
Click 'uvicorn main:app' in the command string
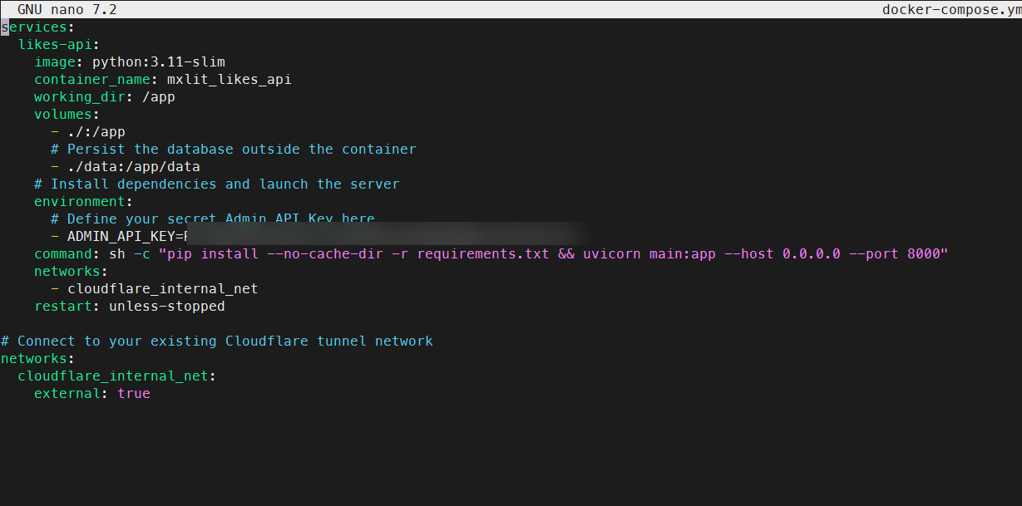[649, 254]
